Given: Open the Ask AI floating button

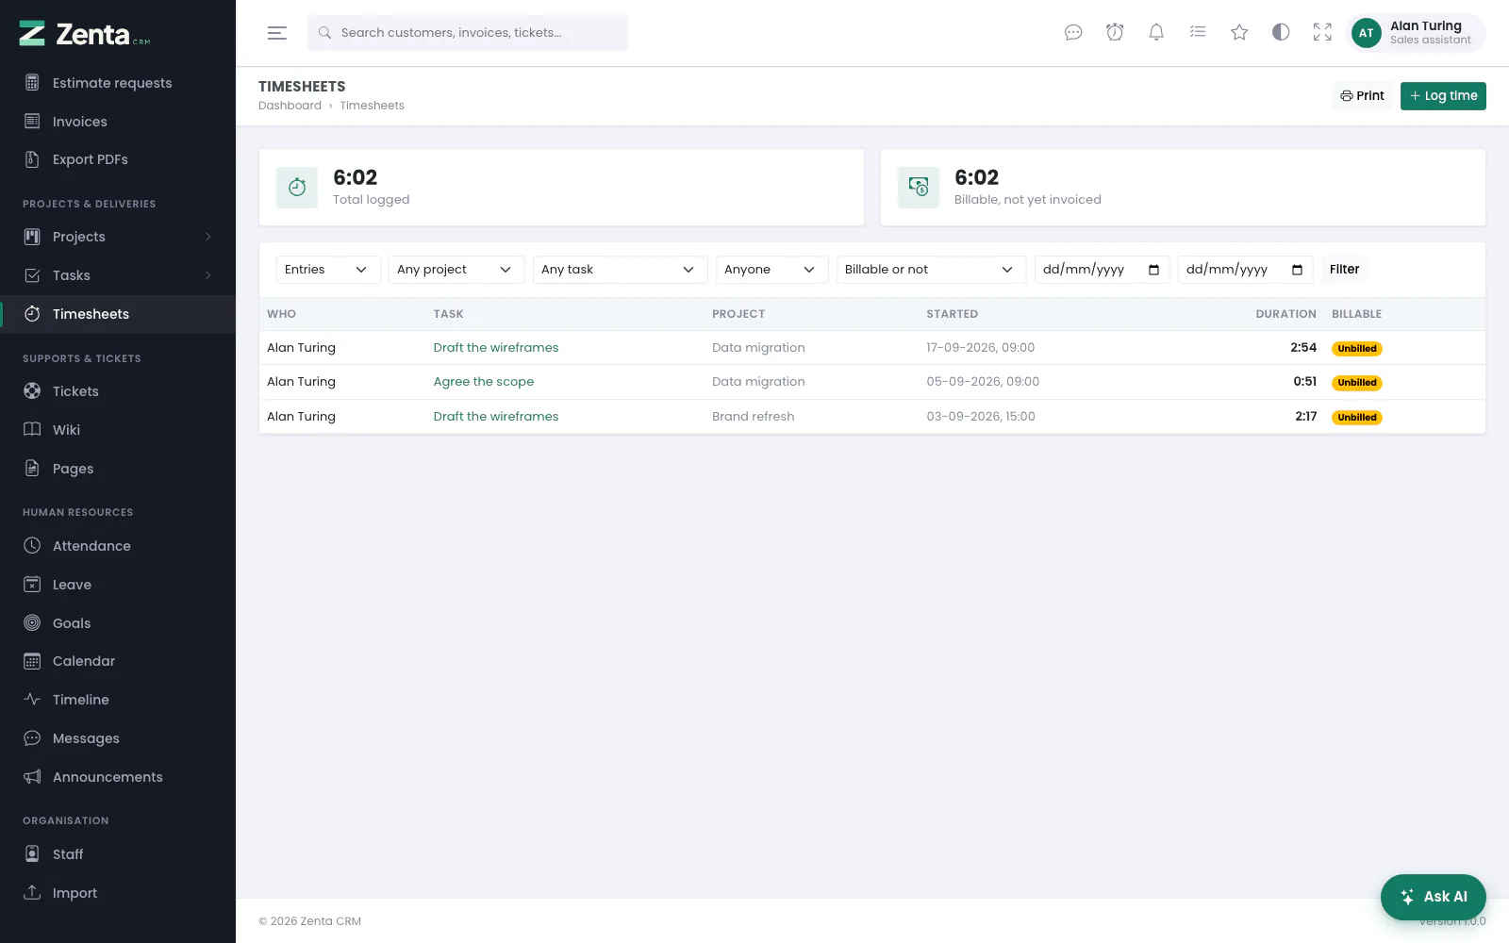Looking at the screenshot, I should 1433,897.
